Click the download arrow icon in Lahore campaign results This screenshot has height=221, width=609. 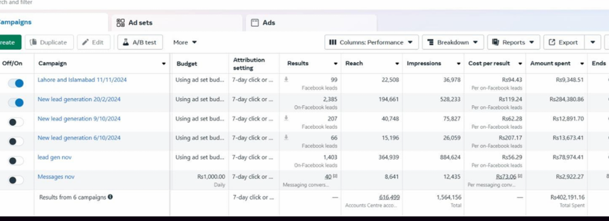pos(286,80)
